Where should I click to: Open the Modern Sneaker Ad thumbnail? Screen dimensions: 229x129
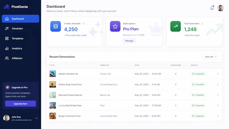(53, 74)
